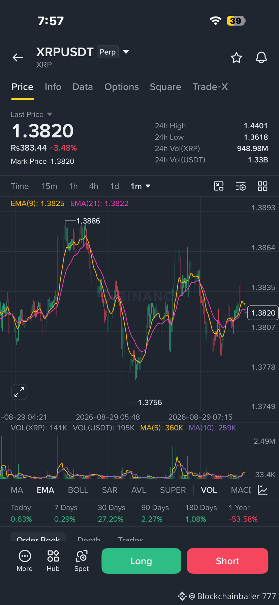The height and width of the screenshot is (605, 279).
Task: Tap the 24h High value 1.4401
Action: point(255,126)
